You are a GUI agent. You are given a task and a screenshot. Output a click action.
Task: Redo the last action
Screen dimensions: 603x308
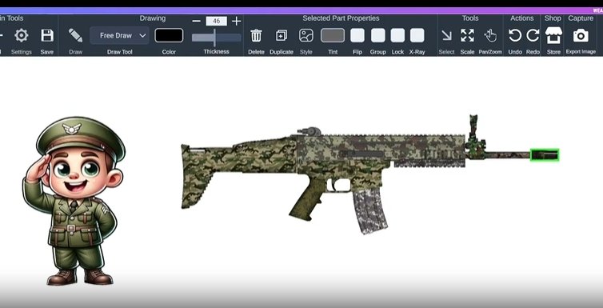(533, 36)
